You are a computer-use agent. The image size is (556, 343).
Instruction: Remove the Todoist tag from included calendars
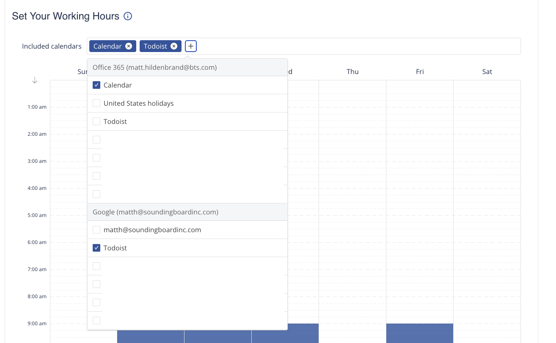point(173,46)
